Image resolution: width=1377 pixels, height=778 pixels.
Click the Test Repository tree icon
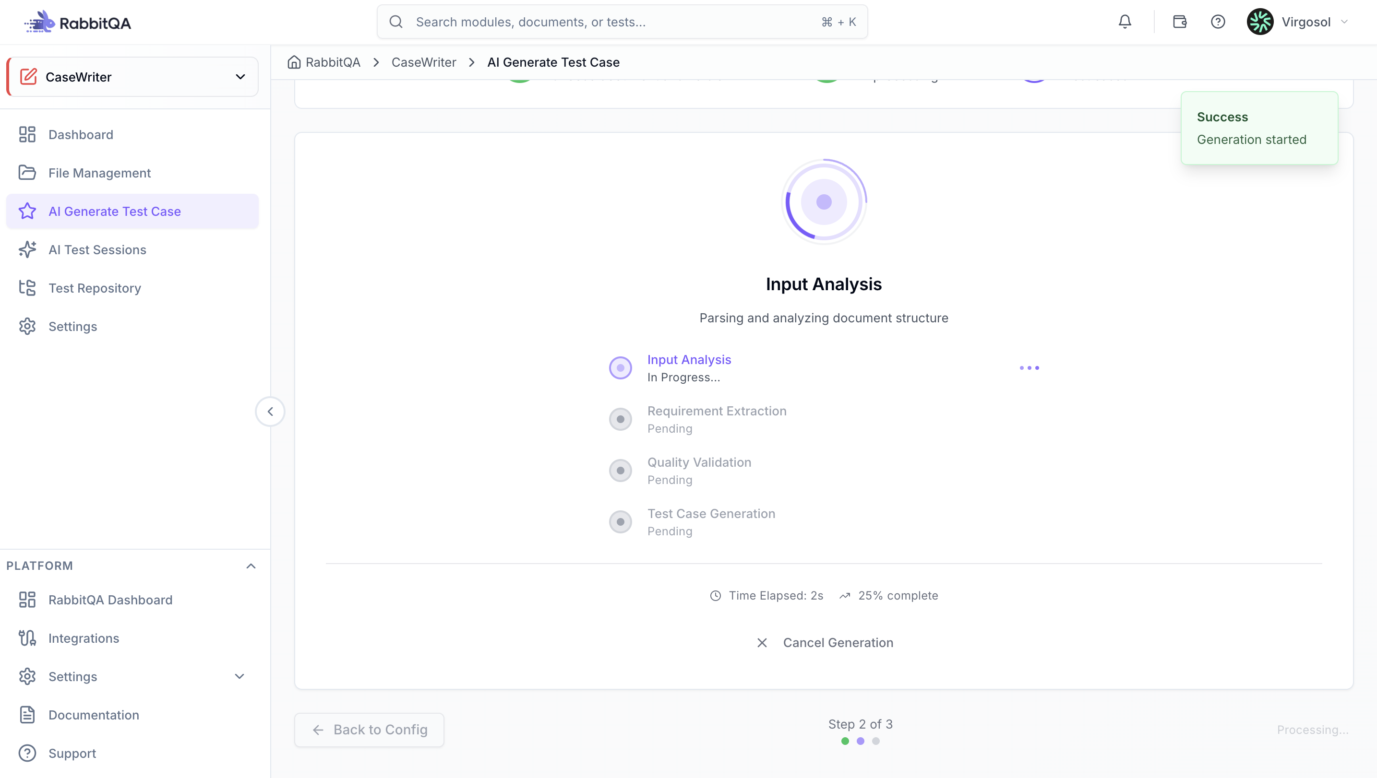click(27, 288)
